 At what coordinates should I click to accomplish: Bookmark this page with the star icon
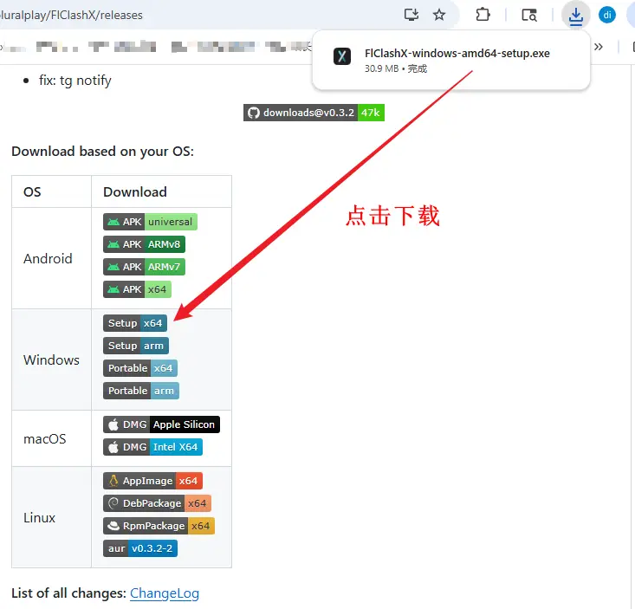coord(439,15)
